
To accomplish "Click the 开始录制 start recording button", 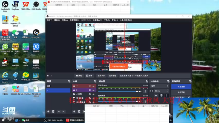I will (181, 92).
